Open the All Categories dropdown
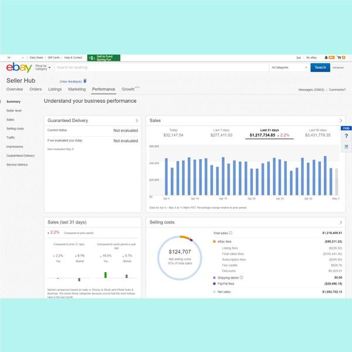352x352 pixels. (289, 67)
